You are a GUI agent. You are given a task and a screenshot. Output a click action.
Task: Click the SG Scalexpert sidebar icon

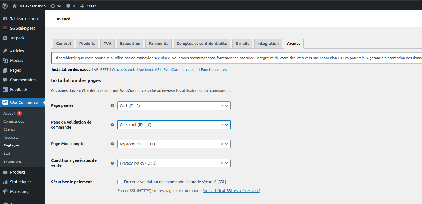(5, 28)
